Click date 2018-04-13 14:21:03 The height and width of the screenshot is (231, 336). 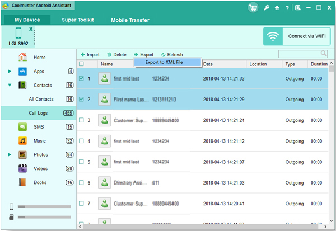[223, 182]
